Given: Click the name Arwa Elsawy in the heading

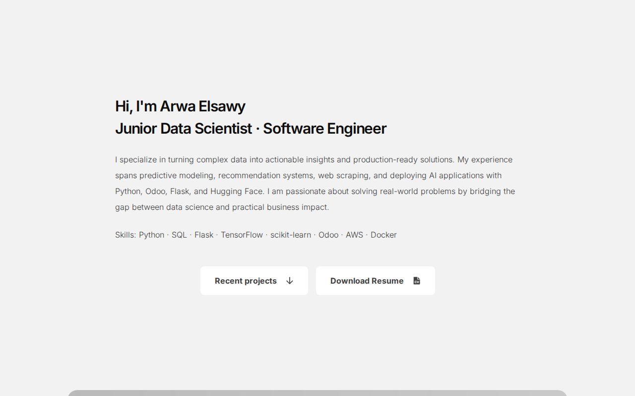Looking at the screenshot, I should pos(202,106).
